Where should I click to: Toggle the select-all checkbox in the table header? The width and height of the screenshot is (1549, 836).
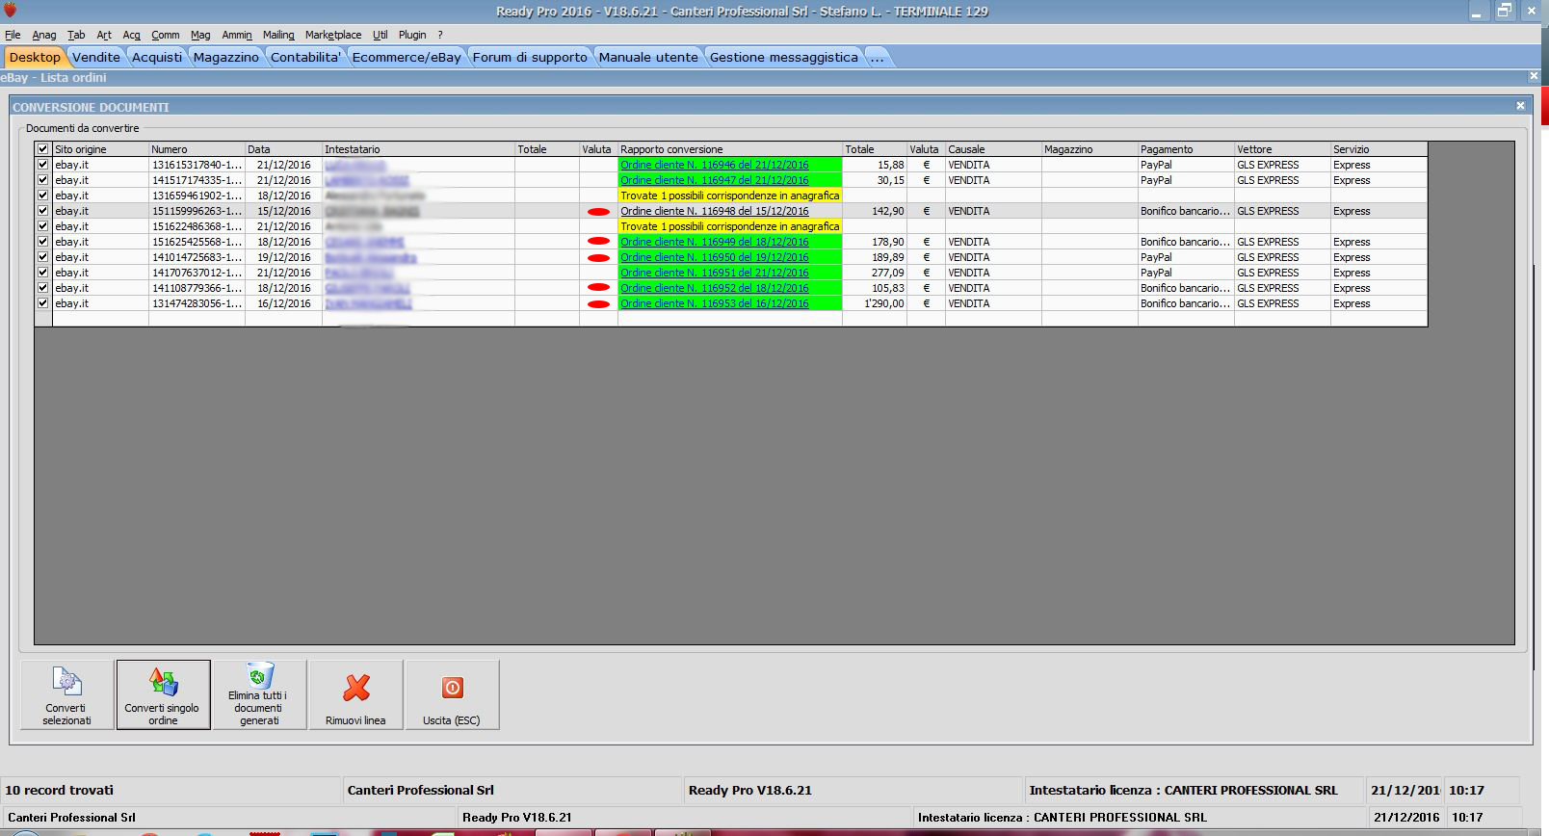(42, 149)
